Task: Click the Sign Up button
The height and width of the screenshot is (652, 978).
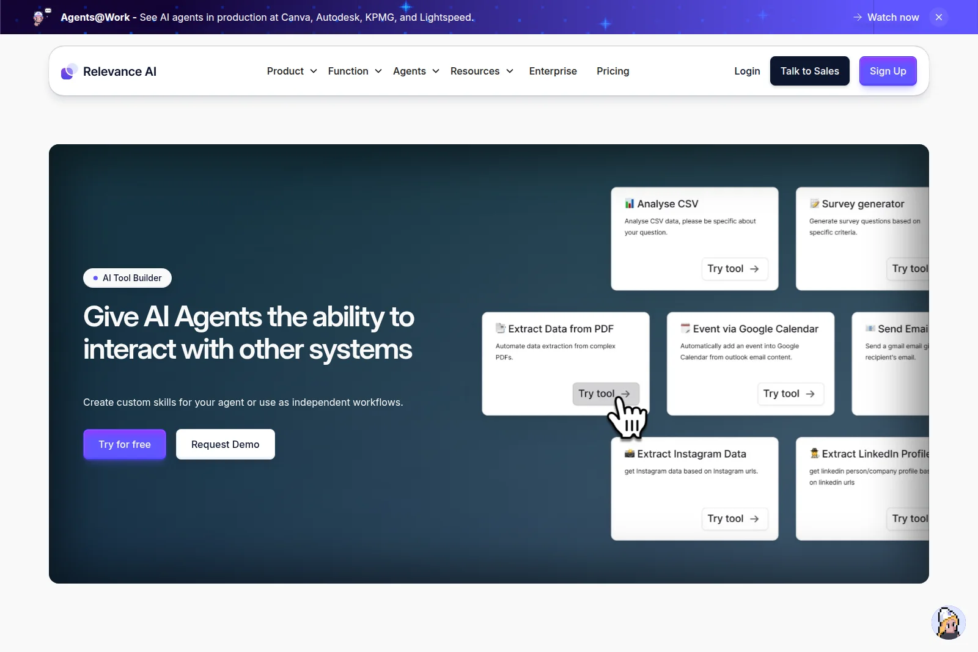Action: 888,71
